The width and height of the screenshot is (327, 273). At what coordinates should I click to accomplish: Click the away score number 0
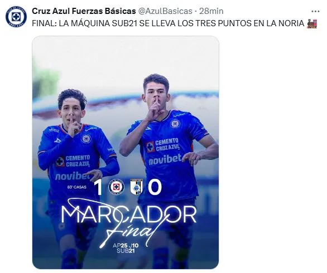(155, 187)
